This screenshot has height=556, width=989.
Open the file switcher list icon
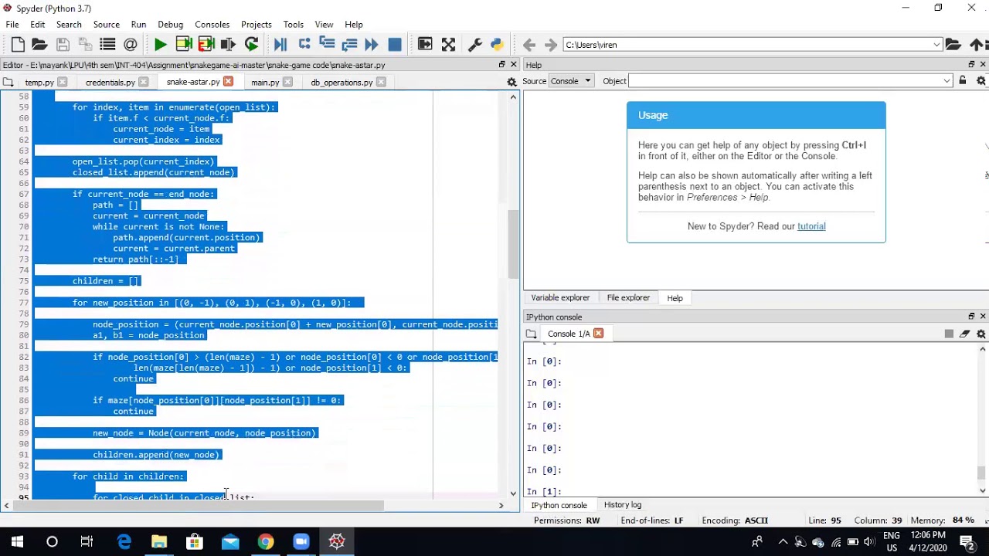click(107, 45)
